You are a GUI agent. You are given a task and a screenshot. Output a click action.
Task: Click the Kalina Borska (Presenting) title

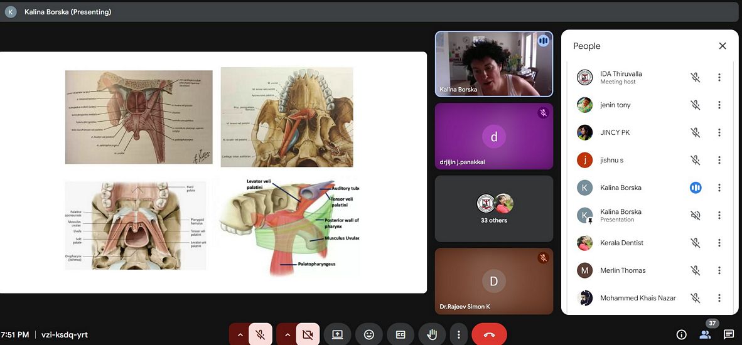point(68,12)
